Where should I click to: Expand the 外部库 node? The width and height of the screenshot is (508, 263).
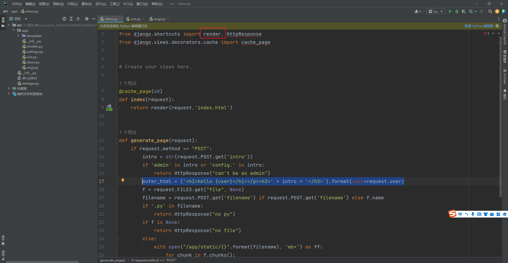(9, 88)
